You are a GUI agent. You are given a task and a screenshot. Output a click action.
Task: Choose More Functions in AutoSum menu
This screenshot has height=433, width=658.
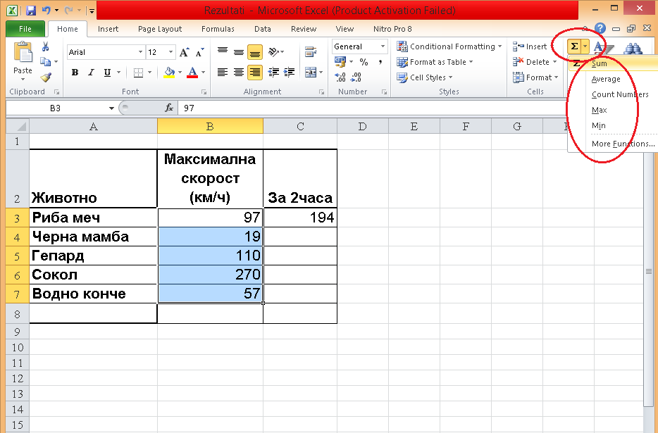623,144
